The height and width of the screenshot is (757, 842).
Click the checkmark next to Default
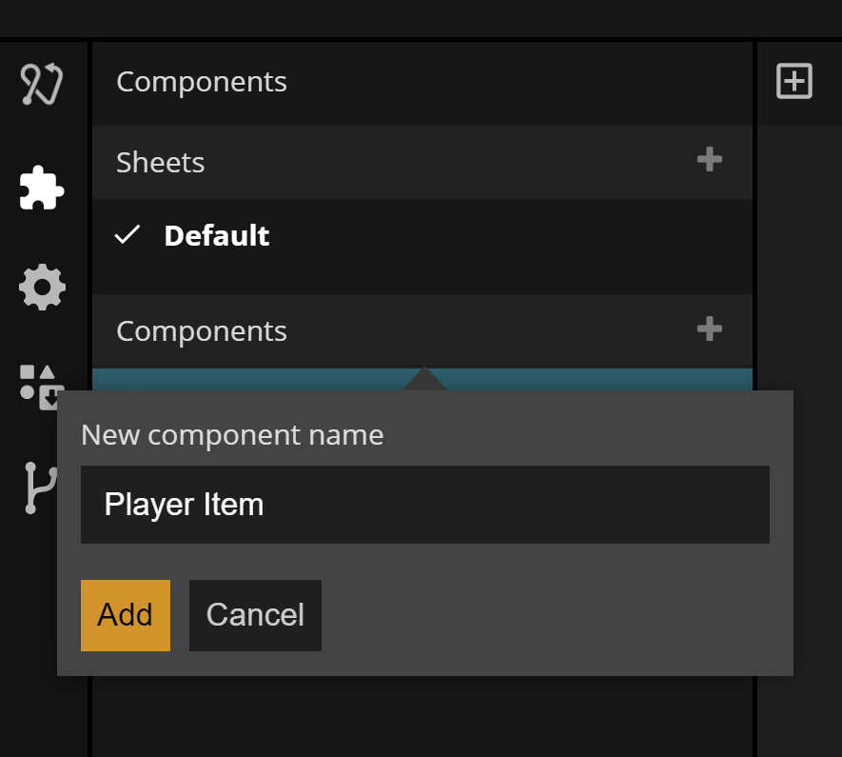127,235
